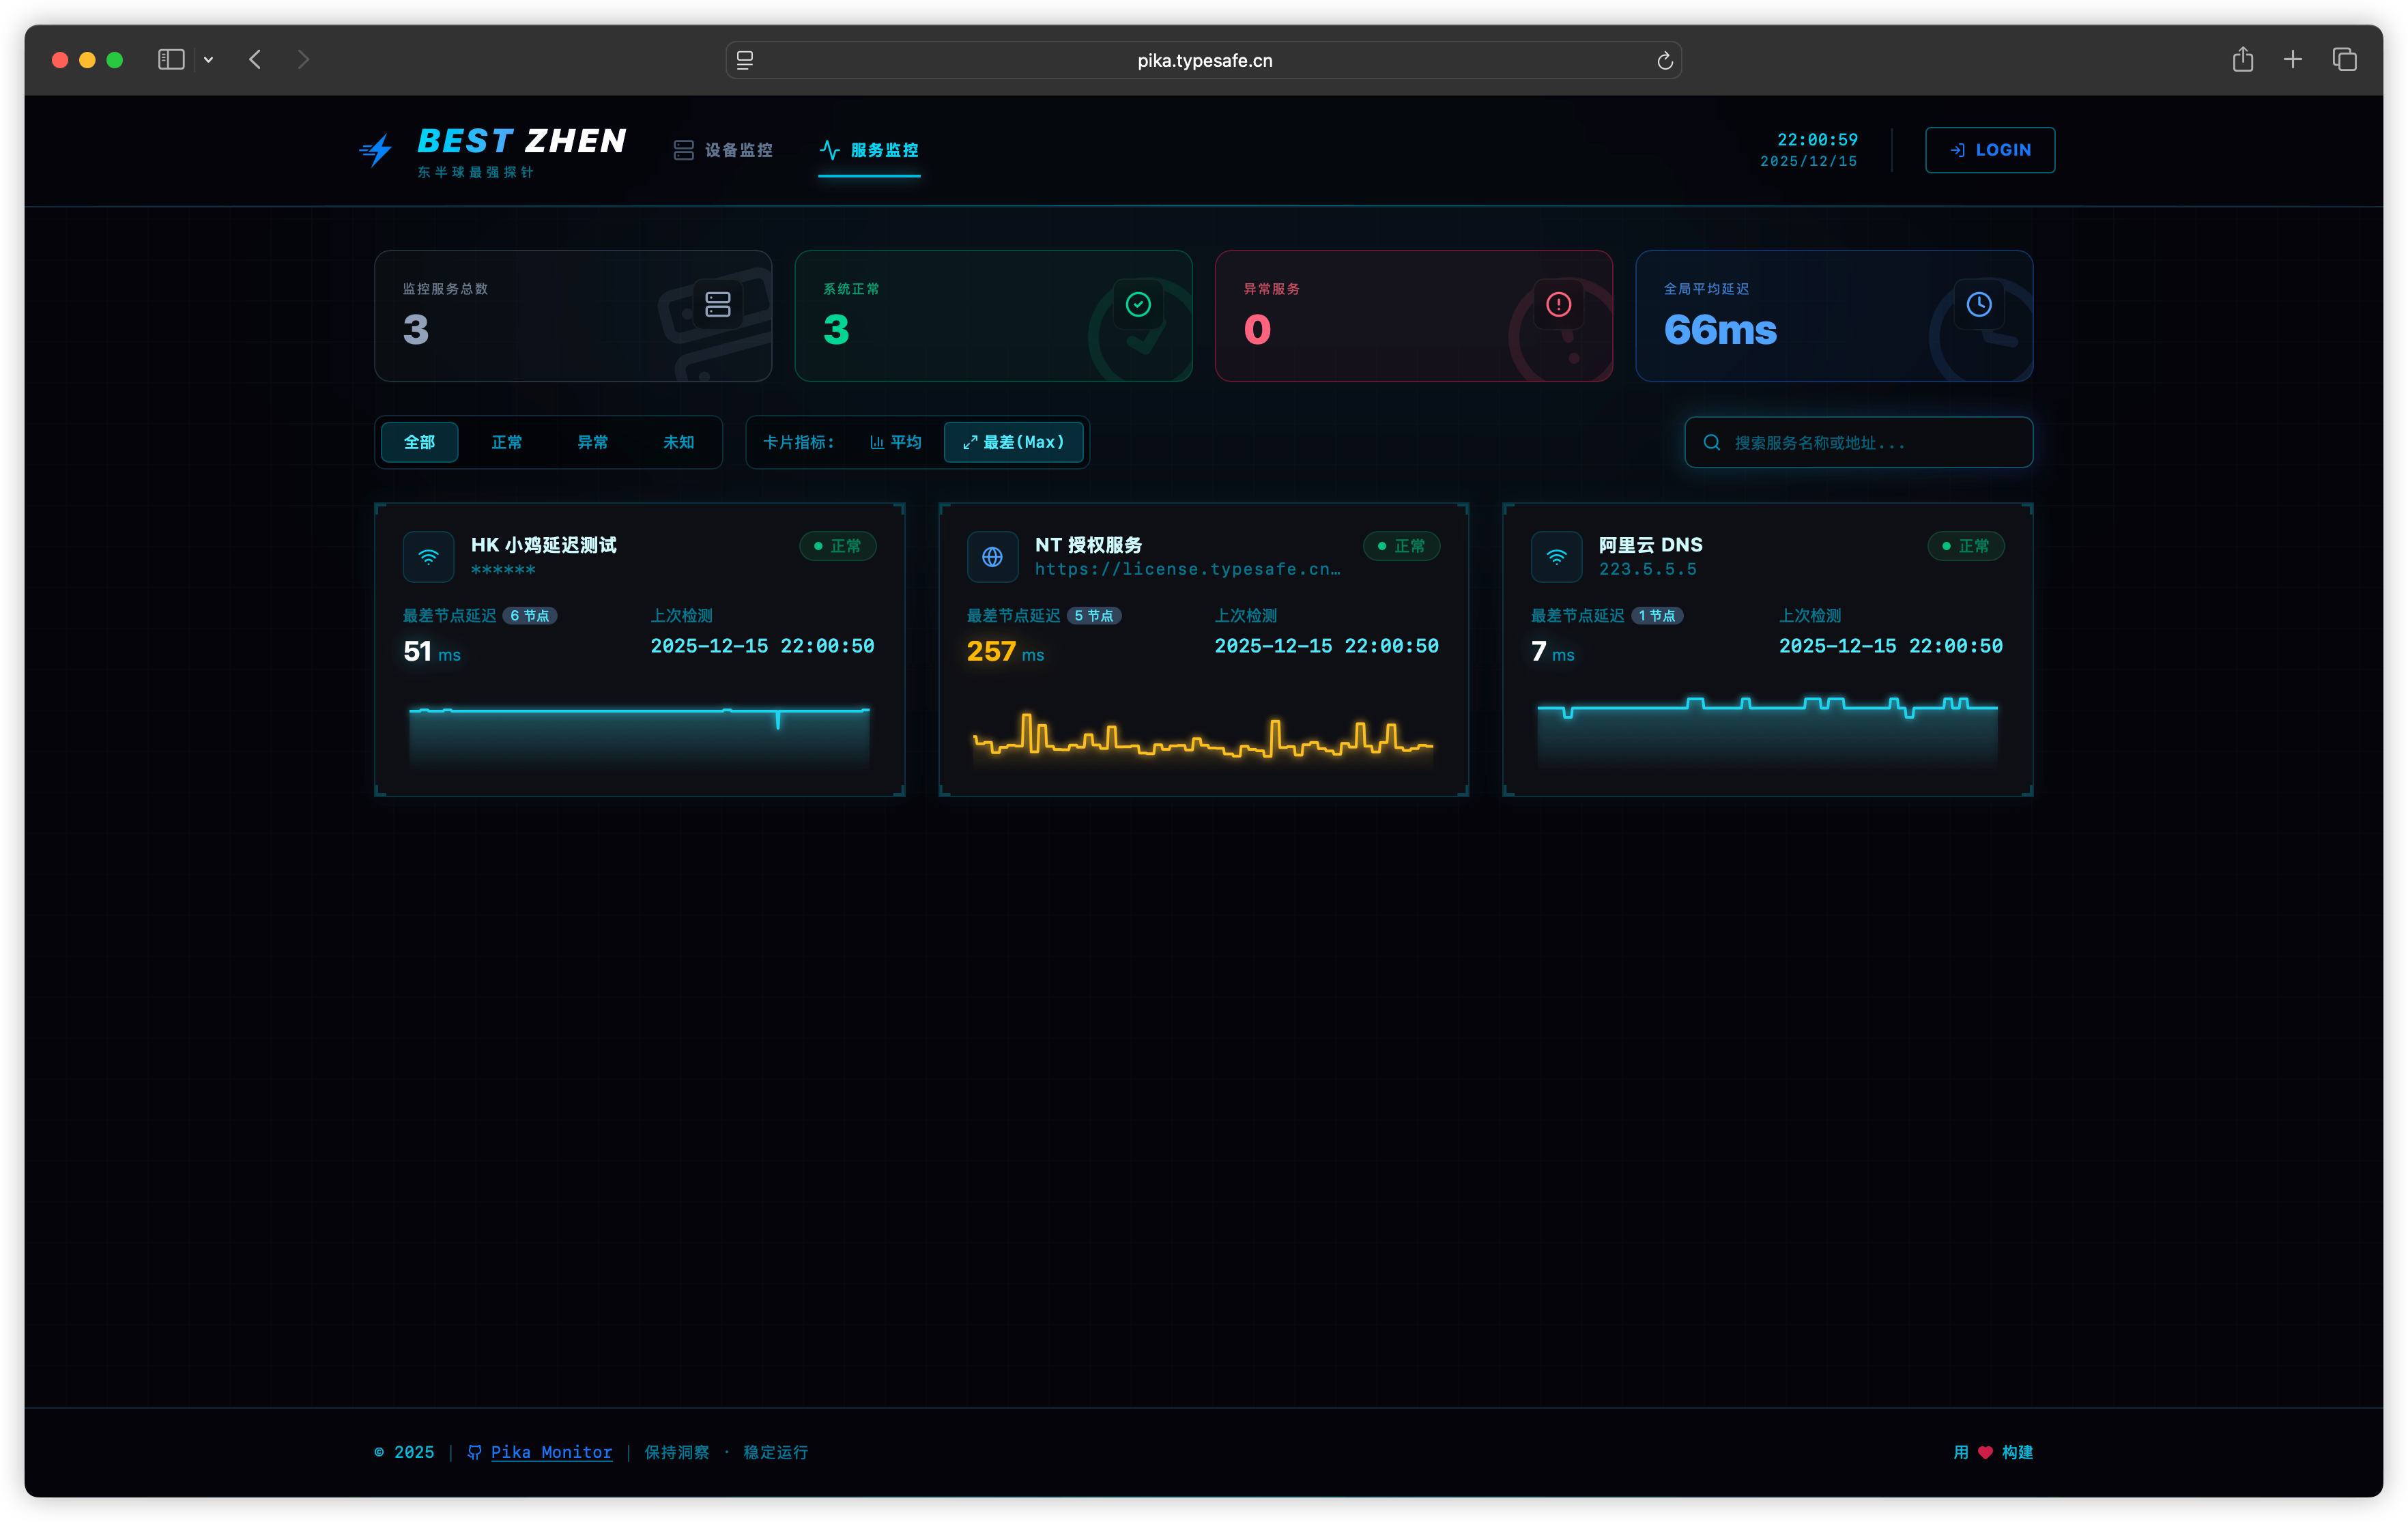Switch card metric to 平均

895,442
